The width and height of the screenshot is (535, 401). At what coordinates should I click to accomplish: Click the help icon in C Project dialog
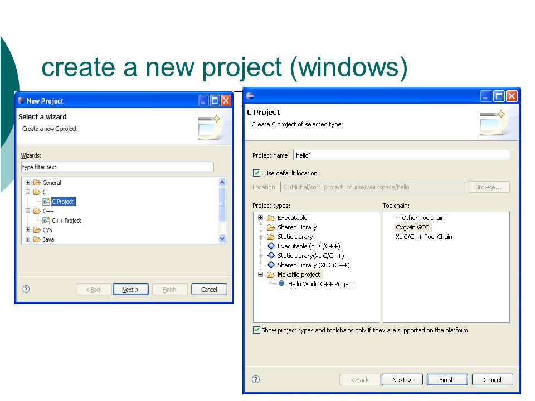(256, 379)
